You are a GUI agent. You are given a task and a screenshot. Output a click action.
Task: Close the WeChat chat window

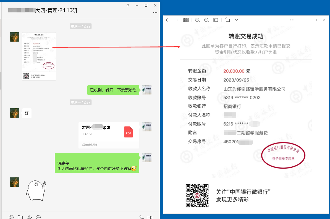155,6
